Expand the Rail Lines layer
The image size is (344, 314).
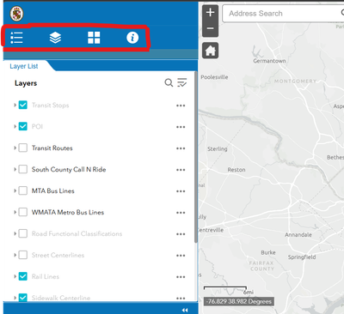(x=15, y=276)
